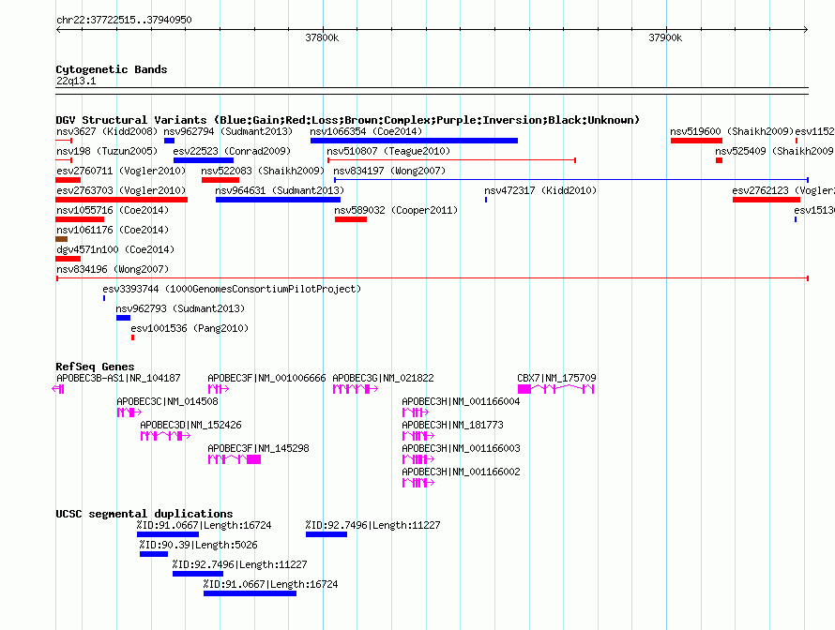Click the %ID:92.7496 Length:11227 bar near APOBEC3G
The image size is (835, 630).
pos(326,534)
